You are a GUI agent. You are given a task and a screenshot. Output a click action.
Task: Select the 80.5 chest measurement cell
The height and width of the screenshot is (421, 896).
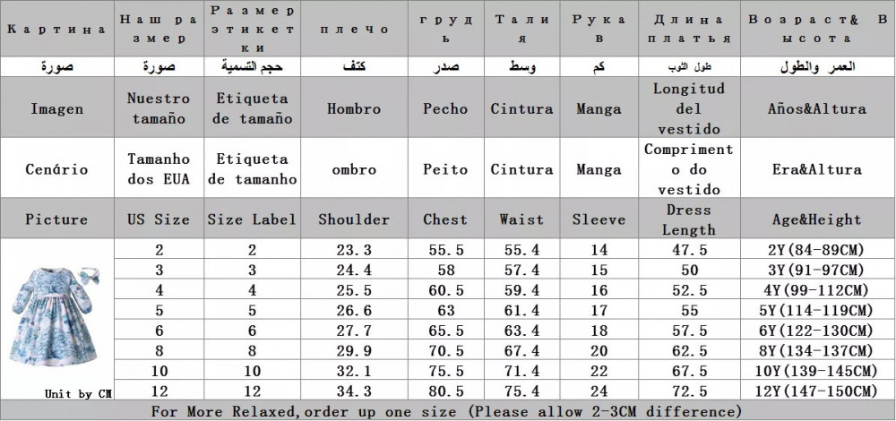click(x=445, y=392)
